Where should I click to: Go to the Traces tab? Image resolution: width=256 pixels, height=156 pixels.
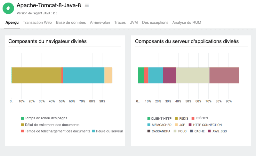click(x=120, y=23)
